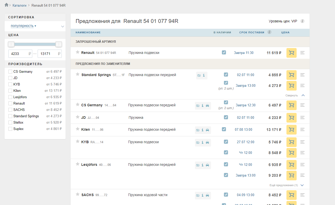Star the CS Germany offer
This screenshot has width=335, height=205.
pos(78,105)
